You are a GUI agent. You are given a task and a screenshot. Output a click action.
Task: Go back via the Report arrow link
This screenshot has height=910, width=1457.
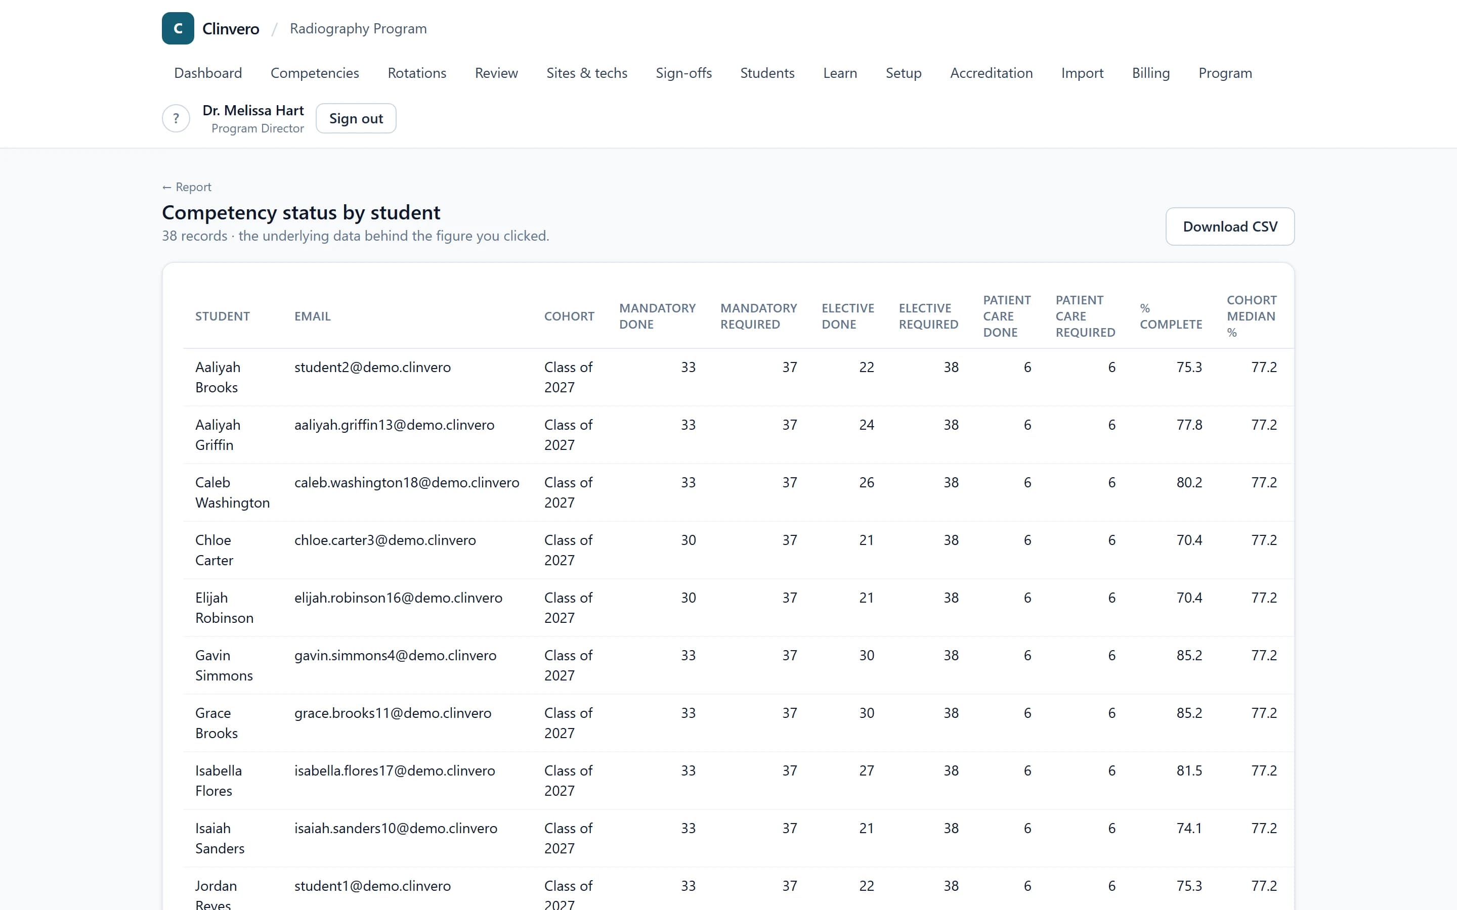(x=187, y=187)
